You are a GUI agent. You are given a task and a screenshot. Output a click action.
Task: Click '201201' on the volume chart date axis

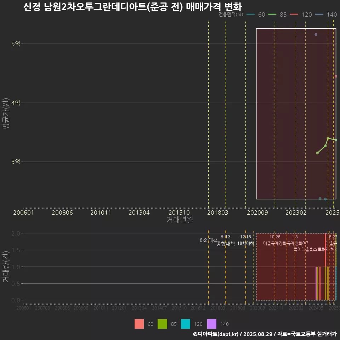coord(119,308)
